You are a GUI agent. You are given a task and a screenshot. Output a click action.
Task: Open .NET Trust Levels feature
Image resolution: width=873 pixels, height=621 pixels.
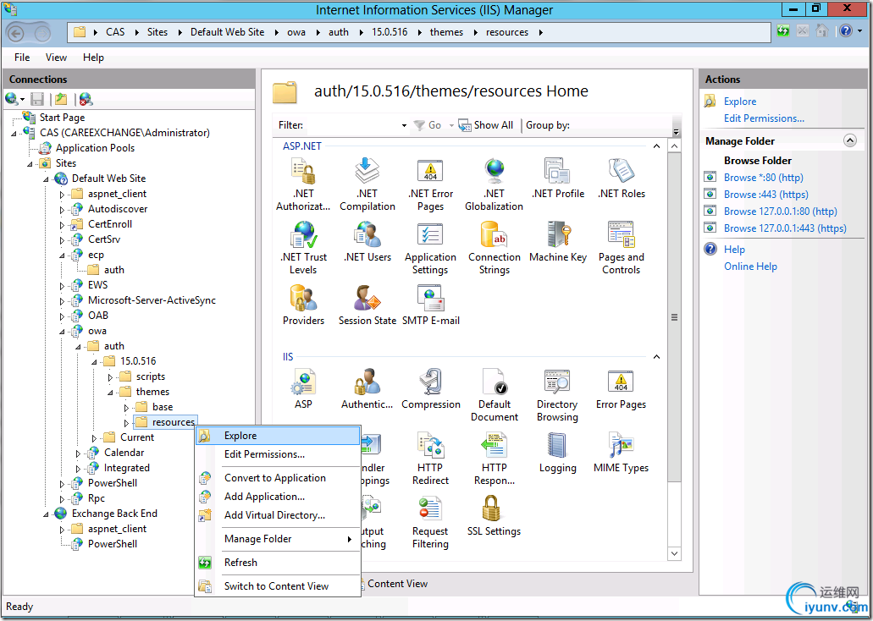pos(303,248)
